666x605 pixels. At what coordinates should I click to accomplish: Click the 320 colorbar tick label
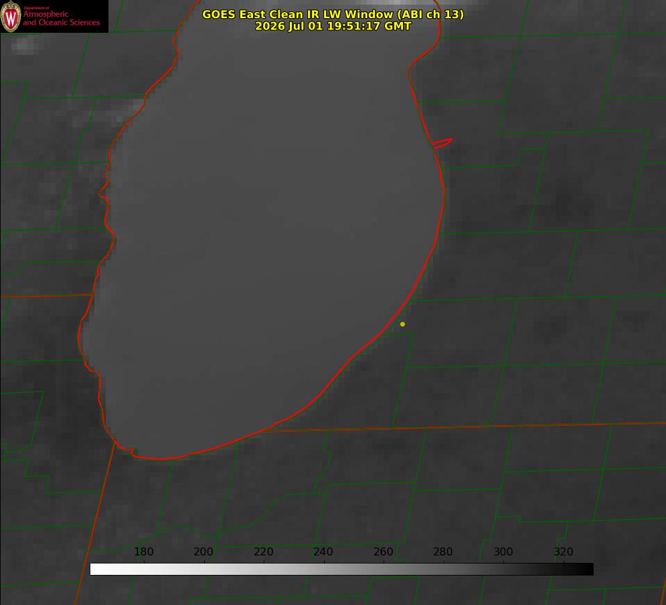[x=564, y=551]
